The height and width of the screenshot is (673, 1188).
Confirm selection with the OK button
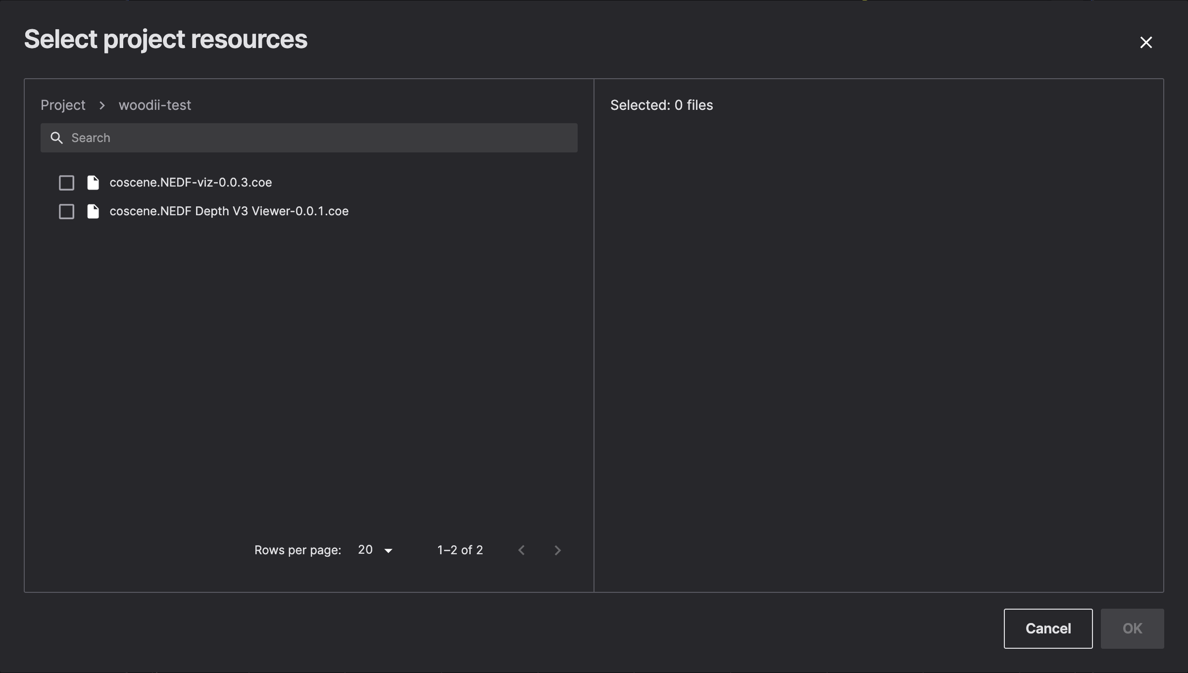(x=1132, y=628)
